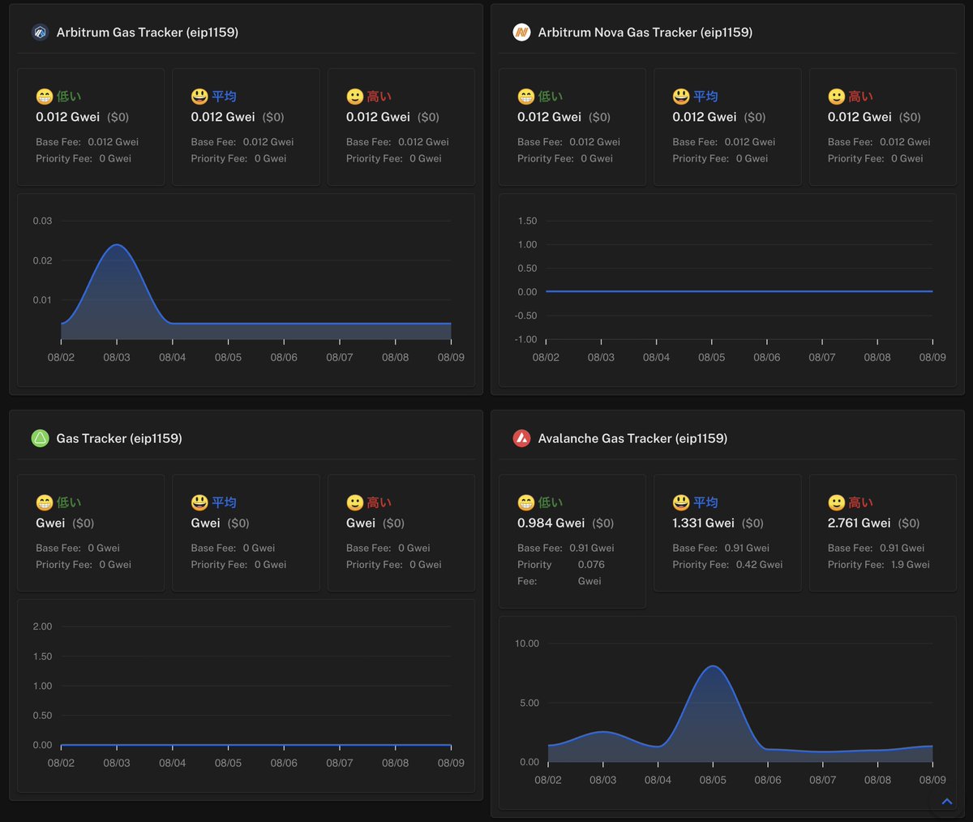Open the Arbitrum Gas Tracker (eip1159) title
This screenshot has width=973, height=822.
coord(148,32)
